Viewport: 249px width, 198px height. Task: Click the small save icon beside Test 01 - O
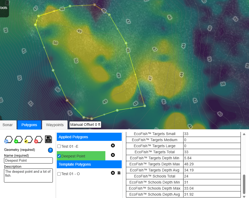click(x=119, y=173)
